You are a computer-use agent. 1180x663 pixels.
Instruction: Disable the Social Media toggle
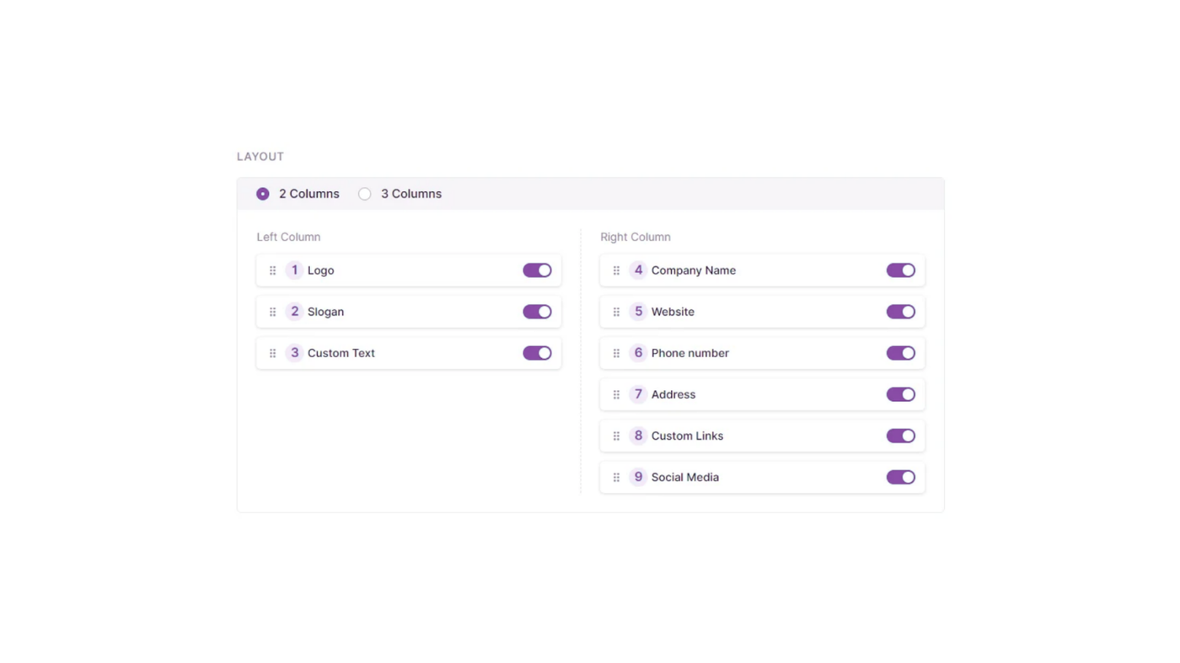point(900,477)
